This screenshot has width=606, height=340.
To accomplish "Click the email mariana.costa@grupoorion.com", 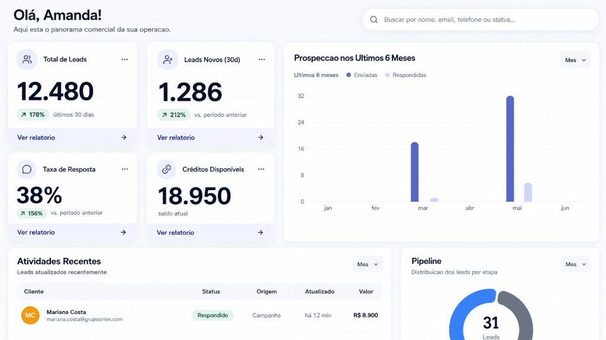I will (x=85, y=319).
